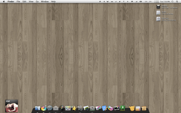Image resolution: width=181 pixels, height=113 pixels.
Task: Open the Window menu
Action: [44, 1]
